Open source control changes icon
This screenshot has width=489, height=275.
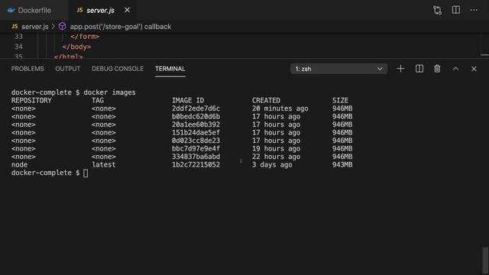point(437,10)
